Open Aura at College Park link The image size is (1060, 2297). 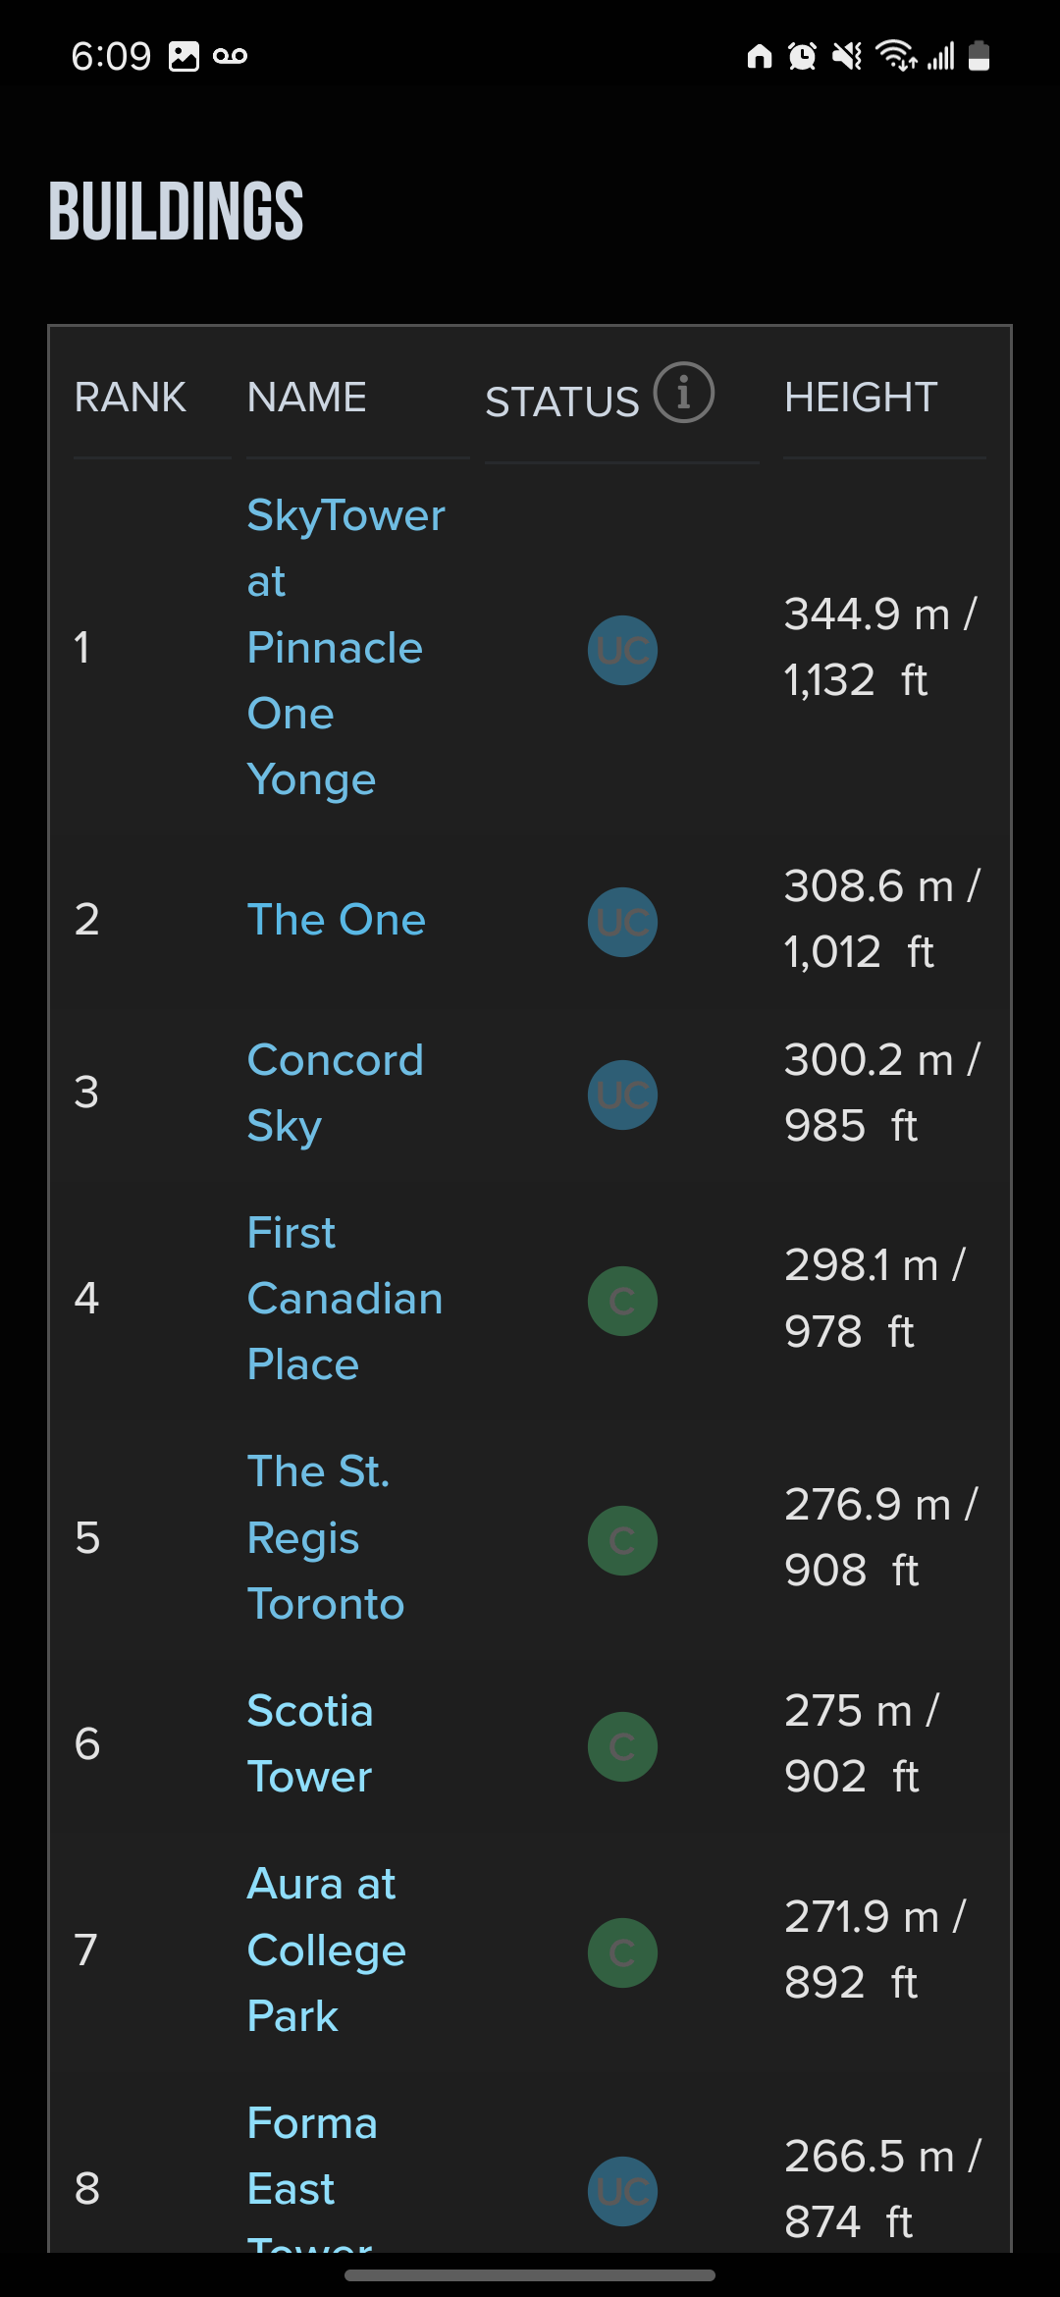(325, 1950)
